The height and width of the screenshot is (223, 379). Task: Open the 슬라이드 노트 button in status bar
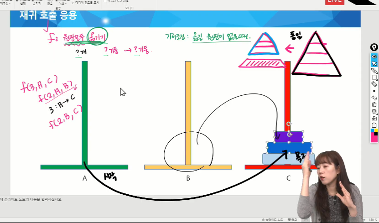point(272,220)
